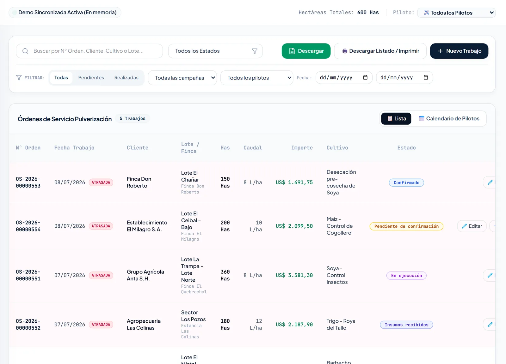Open the calendar picker of the first date field
Screen dimensions: 506x364
click(x=365, y=78)
